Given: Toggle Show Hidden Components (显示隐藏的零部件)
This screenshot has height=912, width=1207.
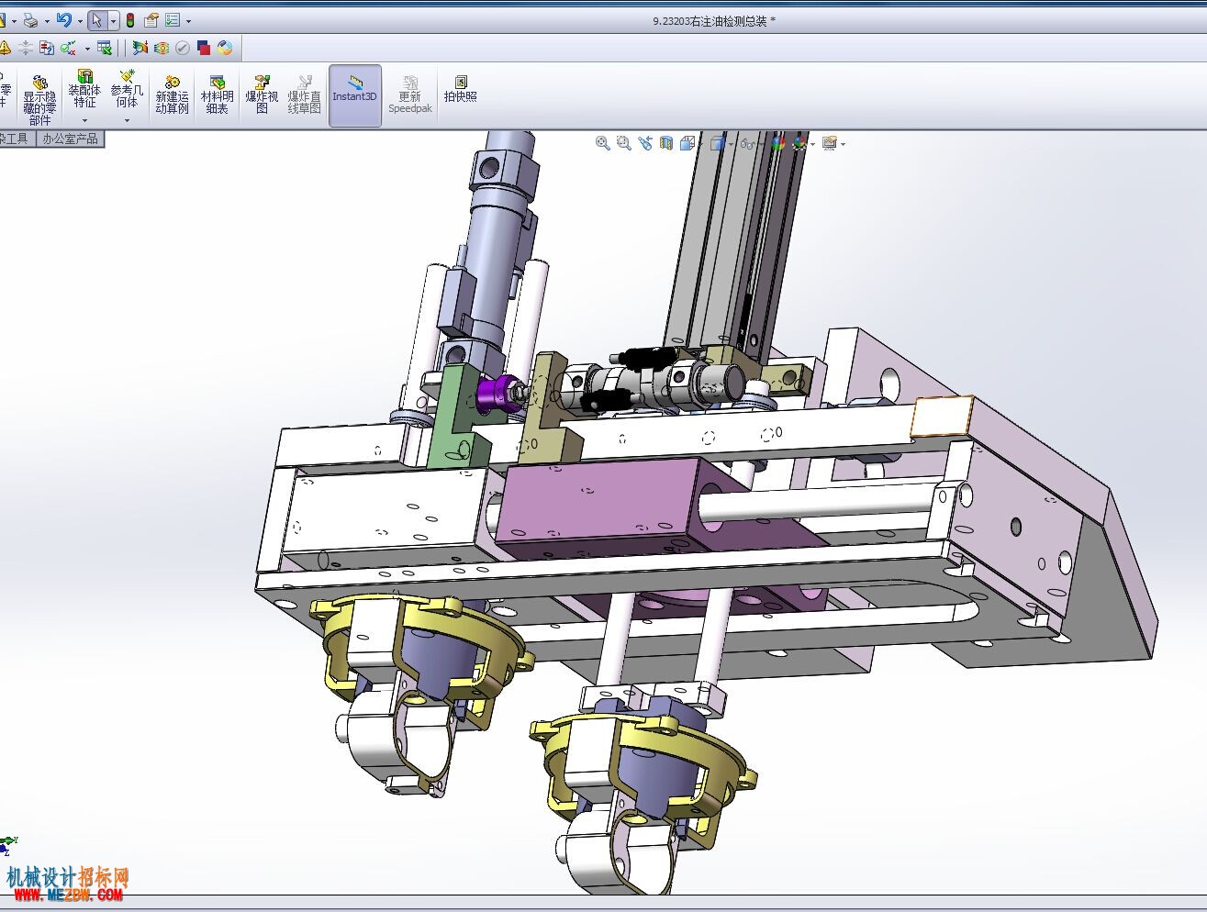Looking at the screenshot, I should click(39, 101).
